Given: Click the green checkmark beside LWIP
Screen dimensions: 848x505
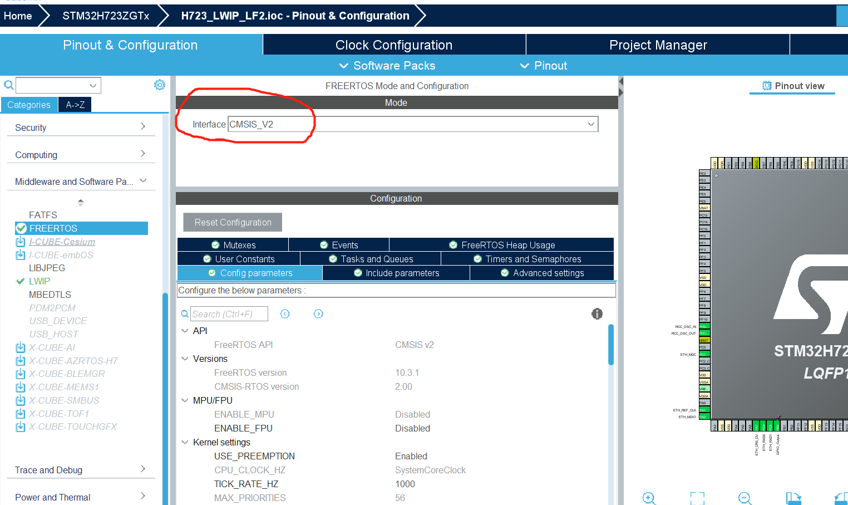Looking at the screenshot, I should coord(21,281).
